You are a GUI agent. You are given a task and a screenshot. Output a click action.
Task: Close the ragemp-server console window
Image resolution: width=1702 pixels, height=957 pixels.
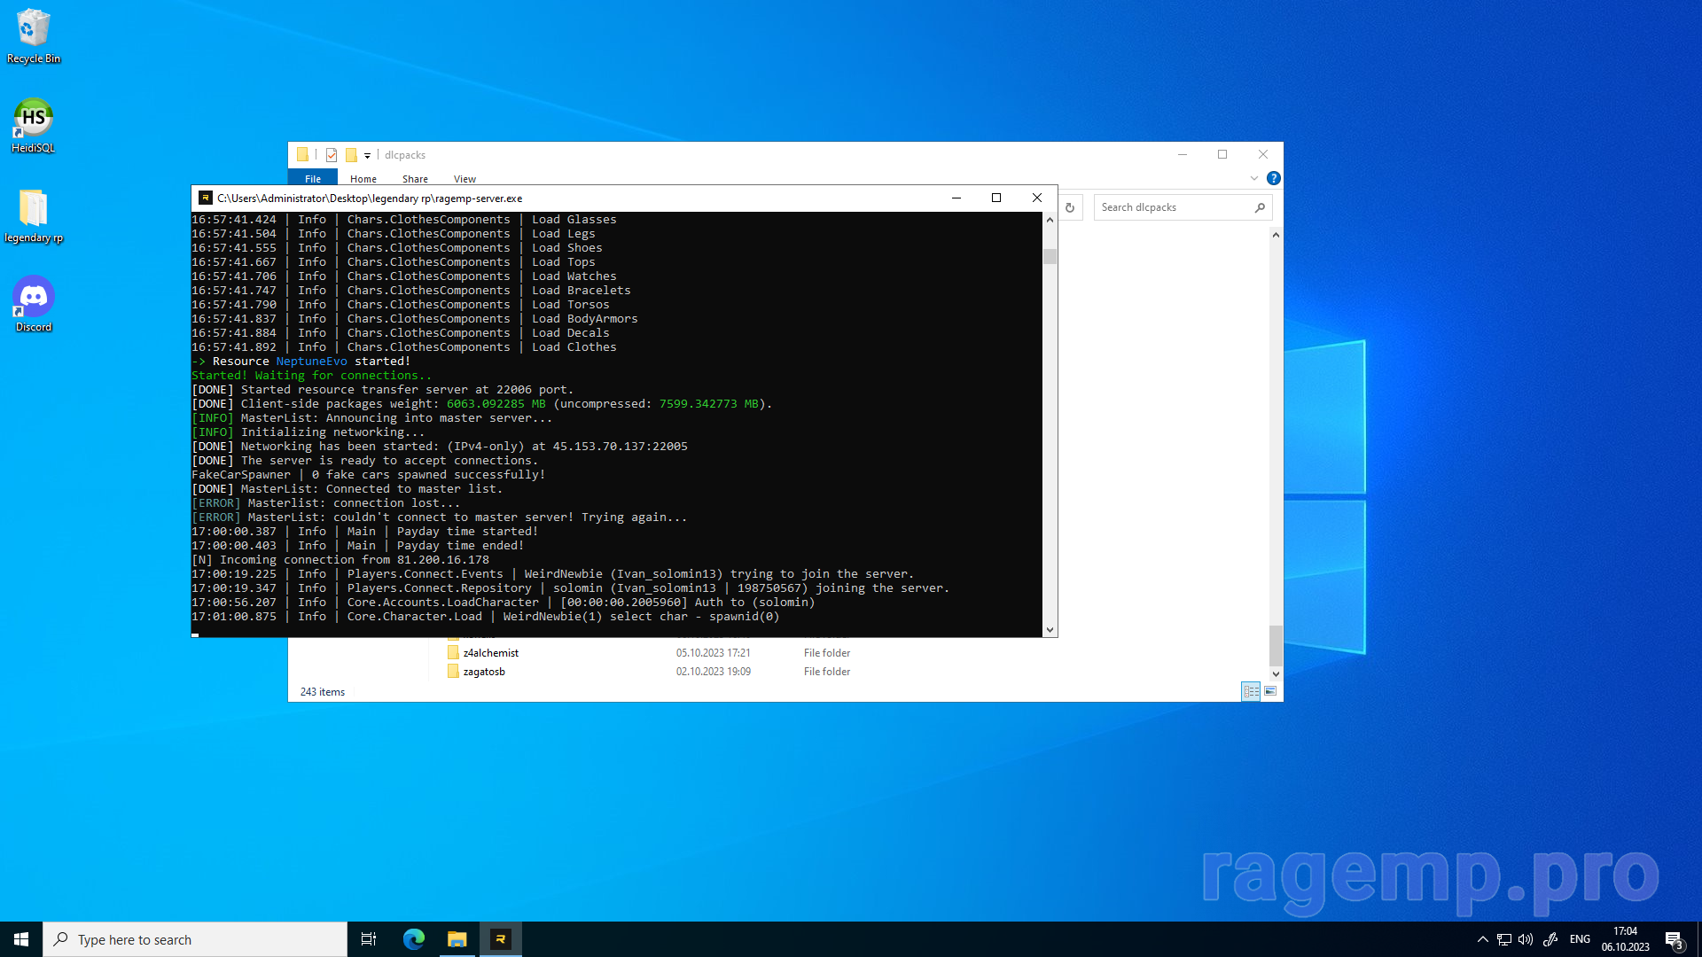click(1037, 198)
